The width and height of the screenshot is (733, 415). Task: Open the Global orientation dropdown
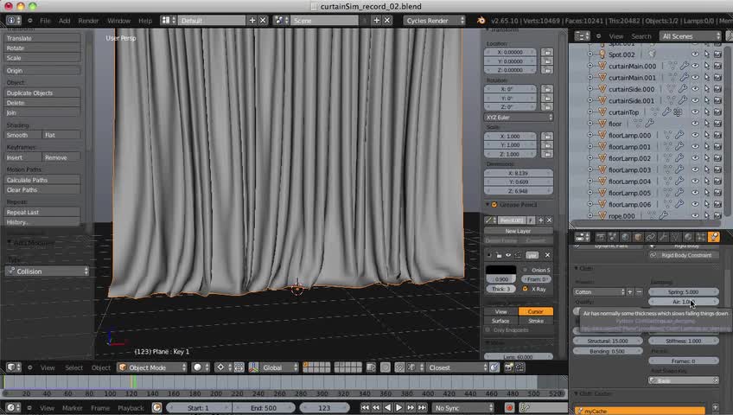pos(277,367)
